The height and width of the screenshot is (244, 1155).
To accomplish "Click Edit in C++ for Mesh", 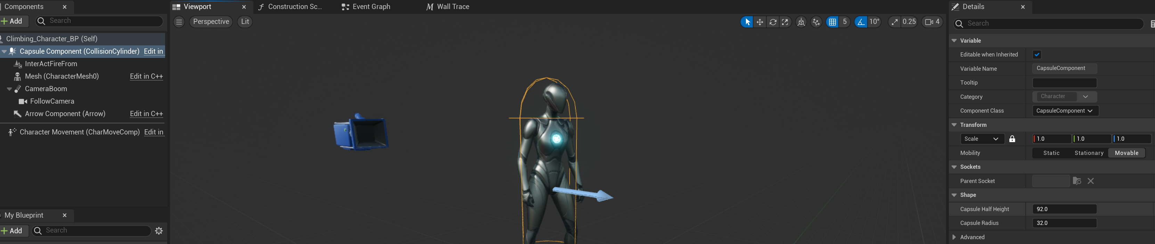I will pos(146,76).
